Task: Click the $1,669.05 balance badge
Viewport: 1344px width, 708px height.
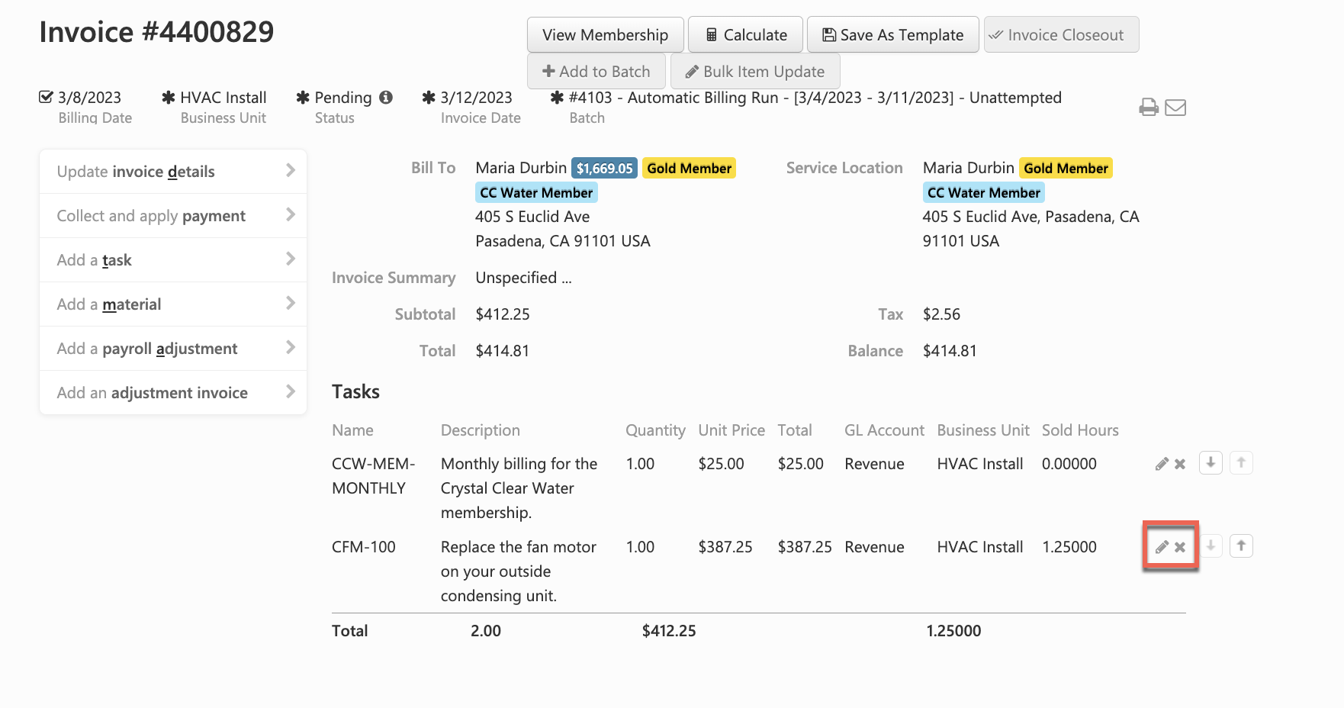Action: point(604,169)
